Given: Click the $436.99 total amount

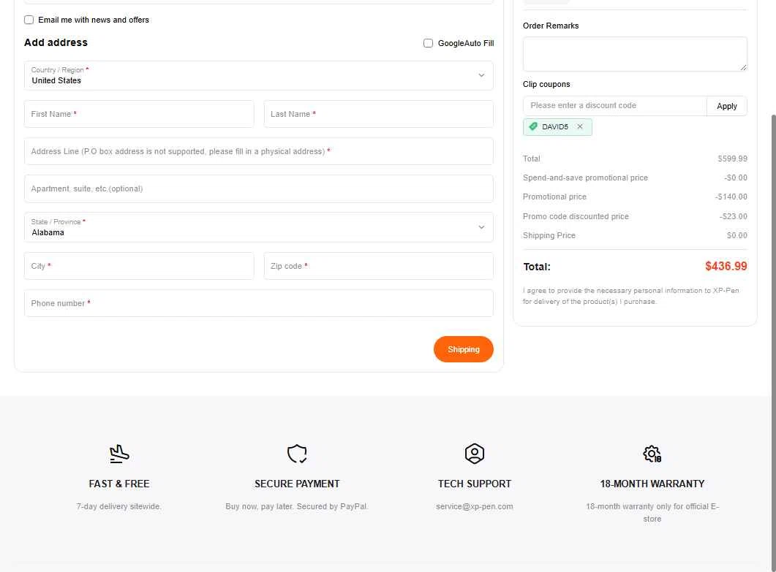Looking at the screenshot, I should click(726, 266).
